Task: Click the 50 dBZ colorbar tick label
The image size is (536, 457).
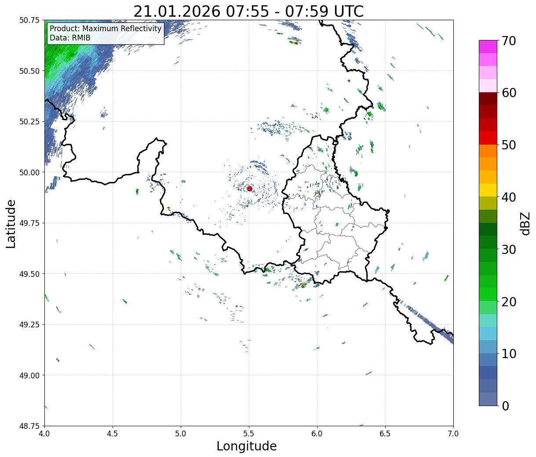Action: click(509, 145)
